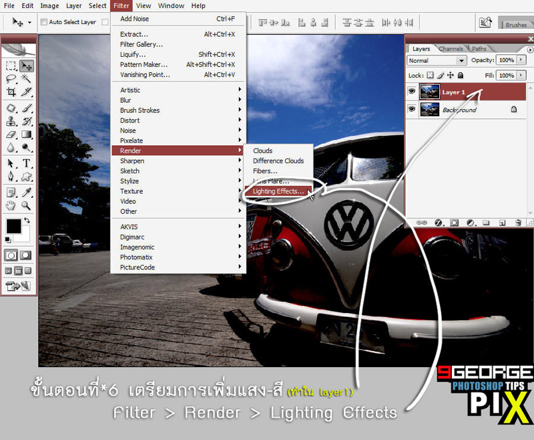
Task: Select the Eraser tool
Action: point(11,134)
